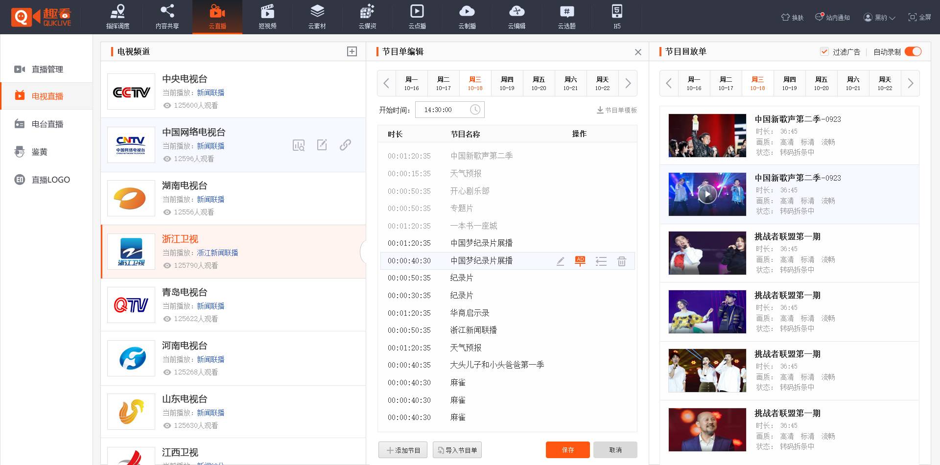
Task: Open the 内容共享 module
Action: coord(167,17)
